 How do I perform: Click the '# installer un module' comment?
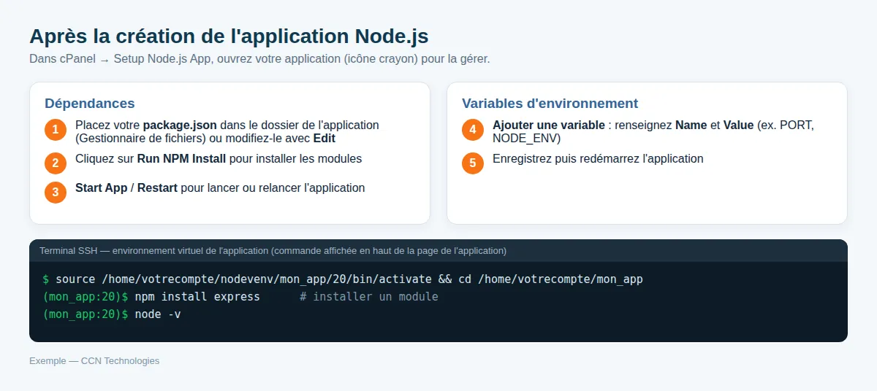click(369, 297)
